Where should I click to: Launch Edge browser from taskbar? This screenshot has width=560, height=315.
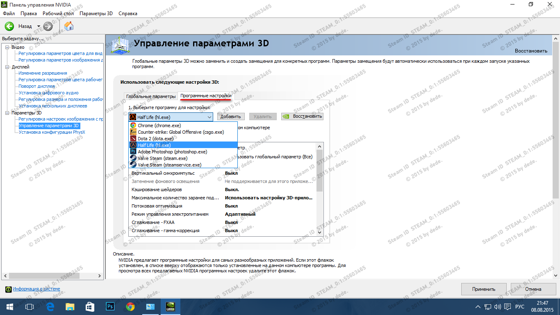click(x=50, y=306)
